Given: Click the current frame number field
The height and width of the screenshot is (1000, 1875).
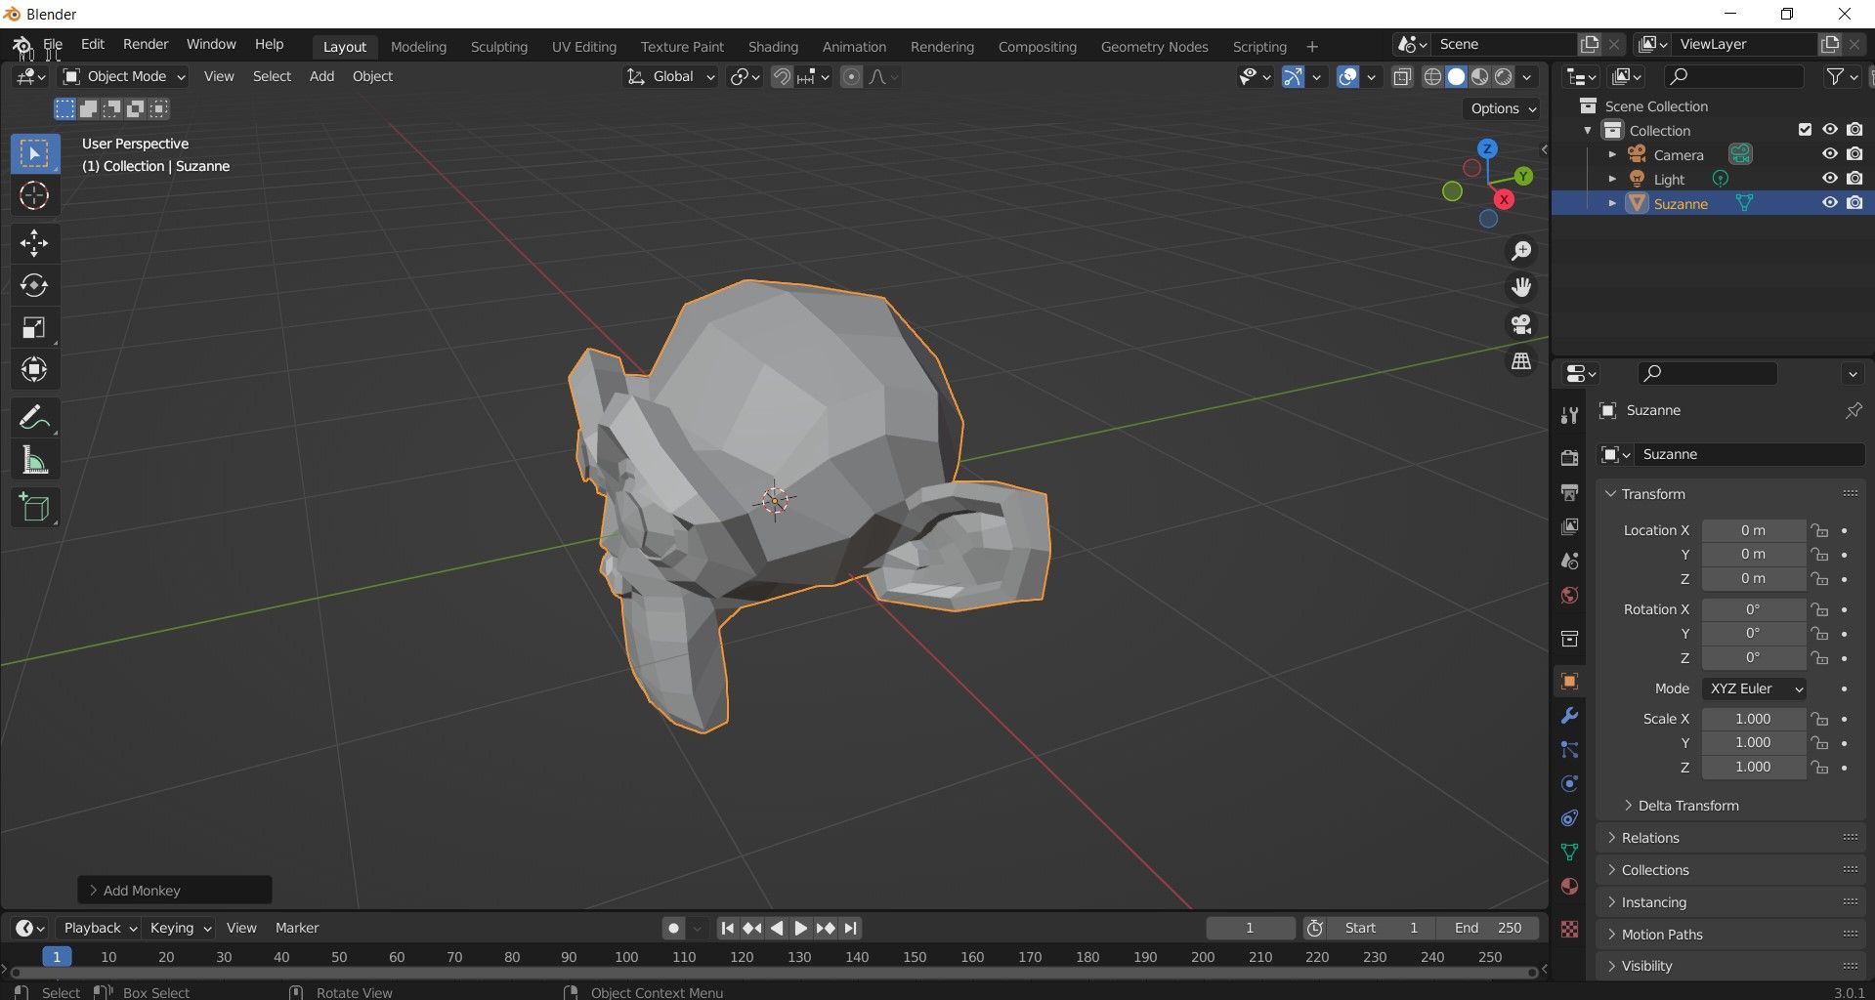Looking at the screenshot, I should pyautogui.click(x=1250, y=928).
